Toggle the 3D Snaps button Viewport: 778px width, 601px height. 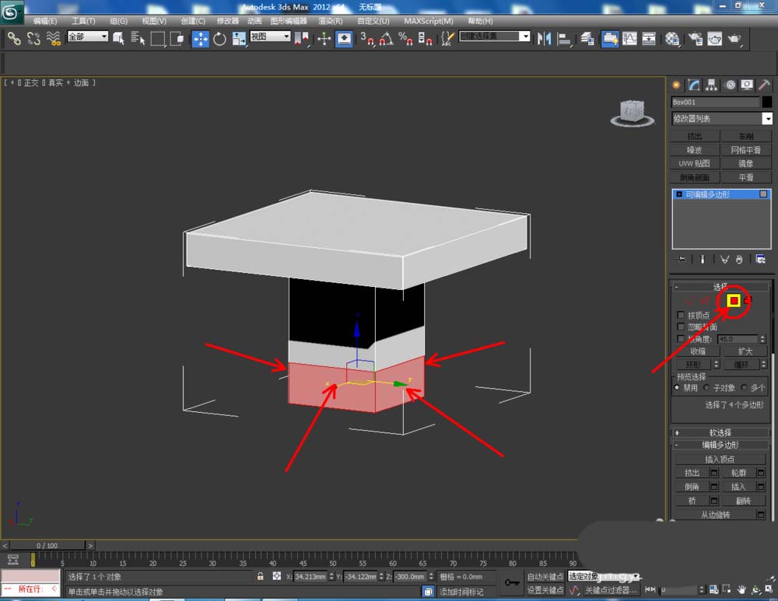(367, 39)
